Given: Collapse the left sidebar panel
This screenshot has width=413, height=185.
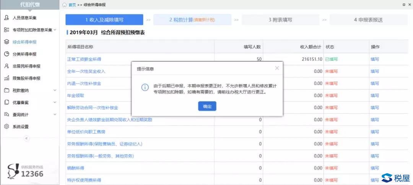Looking at the screenshot, I should 27,138.
